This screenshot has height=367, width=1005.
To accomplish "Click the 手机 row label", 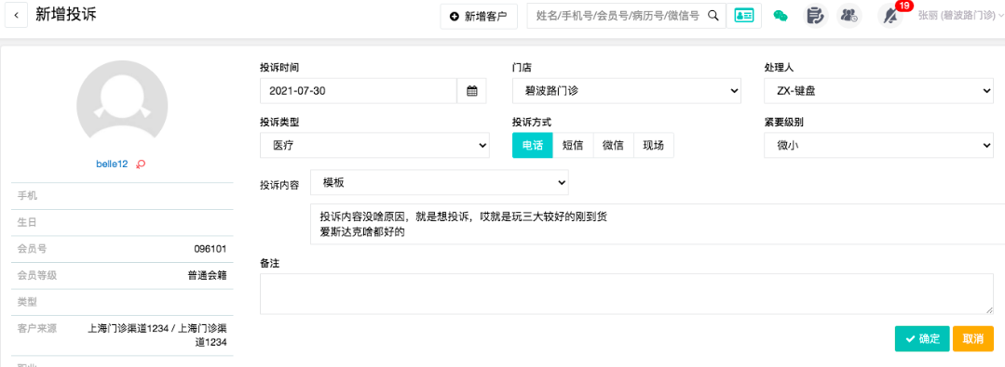I will (27, 196).
